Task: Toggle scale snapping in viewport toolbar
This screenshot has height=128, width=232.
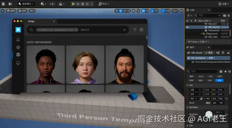Action: coord(163,11)
